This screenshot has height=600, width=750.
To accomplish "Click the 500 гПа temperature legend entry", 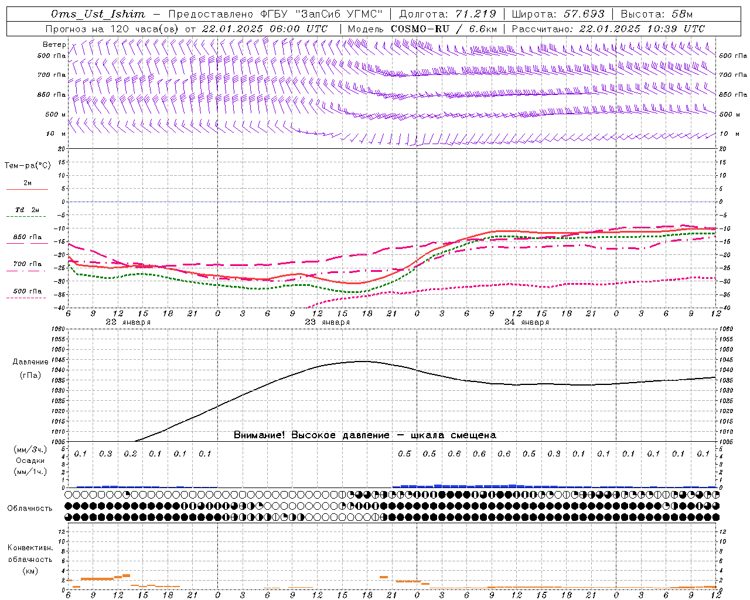I will pos(27,291).
